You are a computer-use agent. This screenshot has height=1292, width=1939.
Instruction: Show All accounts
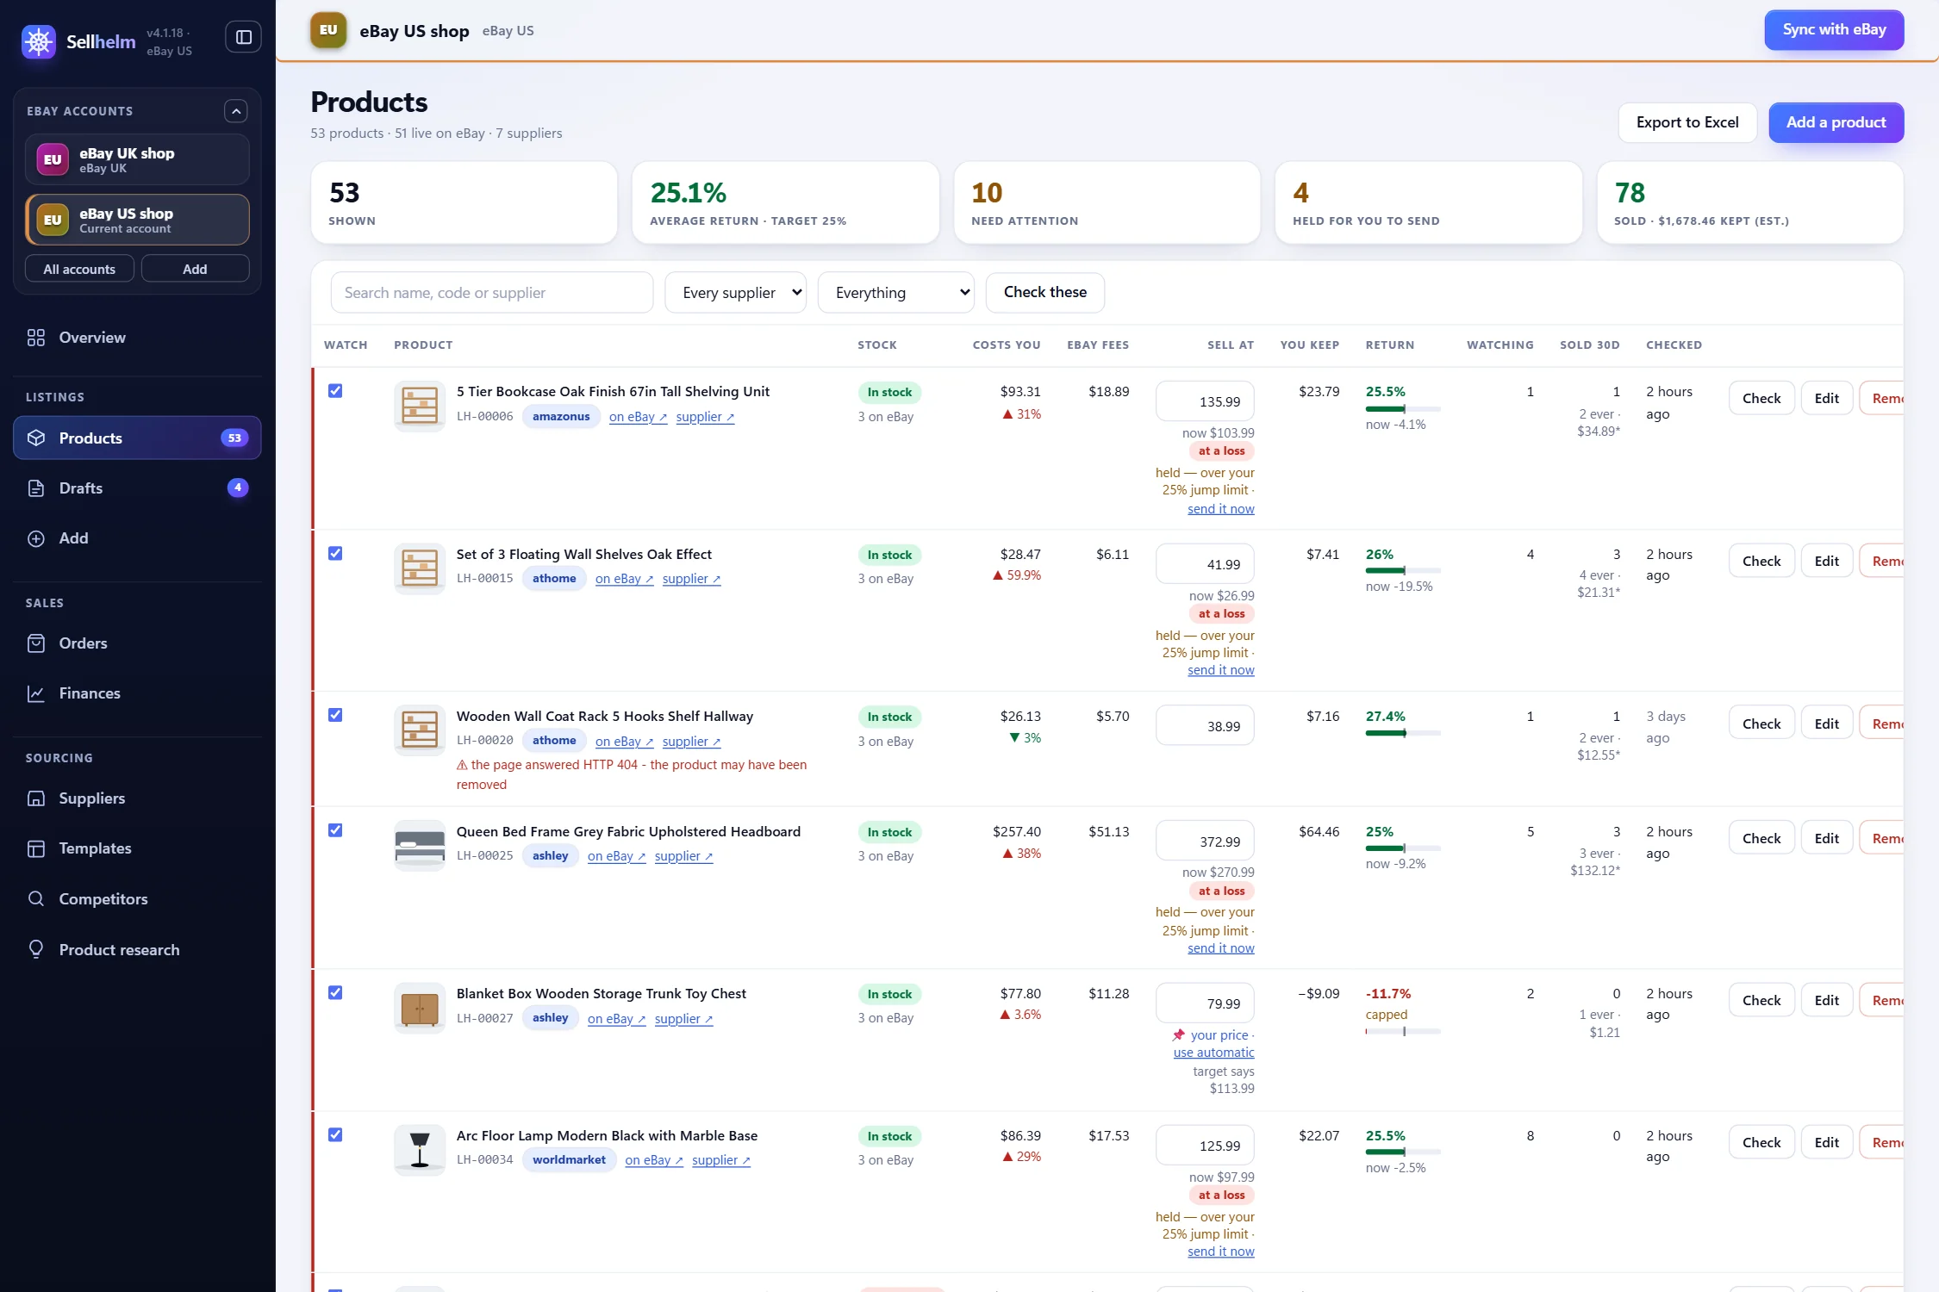(x=79, y=269)
